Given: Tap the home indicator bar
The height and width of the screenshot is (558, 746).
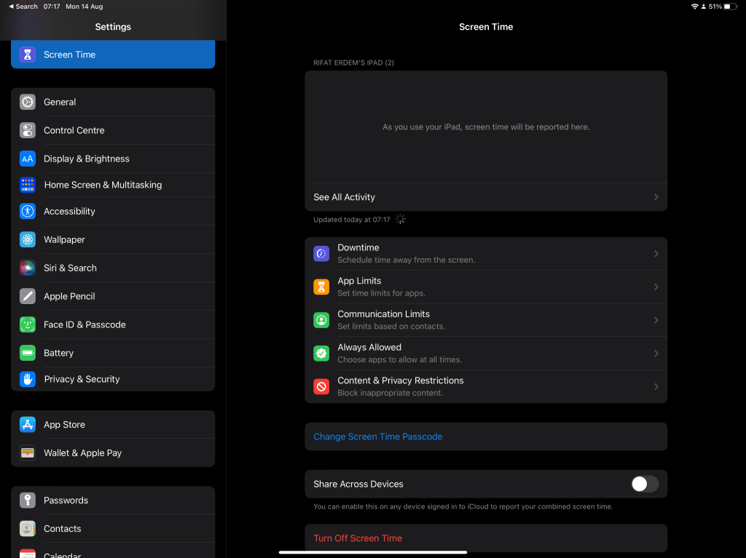Looking at the screenshot, I should click(x=373, y=552).
